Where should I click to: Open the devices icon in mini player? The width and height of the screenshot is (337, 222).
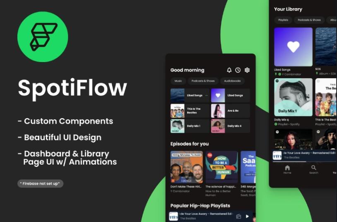238,216
